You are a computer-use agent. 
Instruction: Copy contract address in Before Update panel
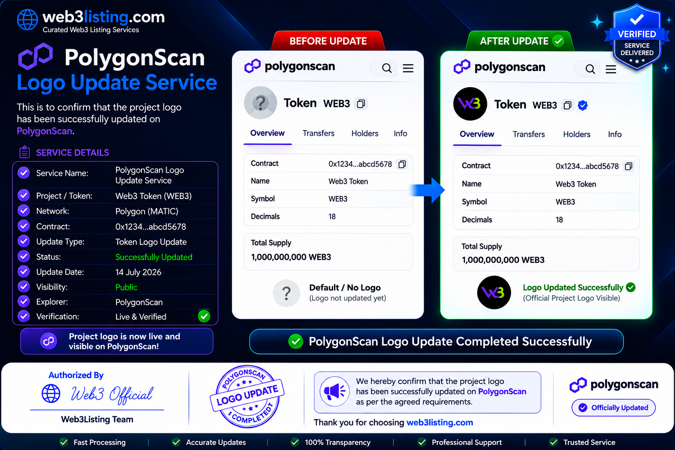pyautogui.click(x=402, y=164)
